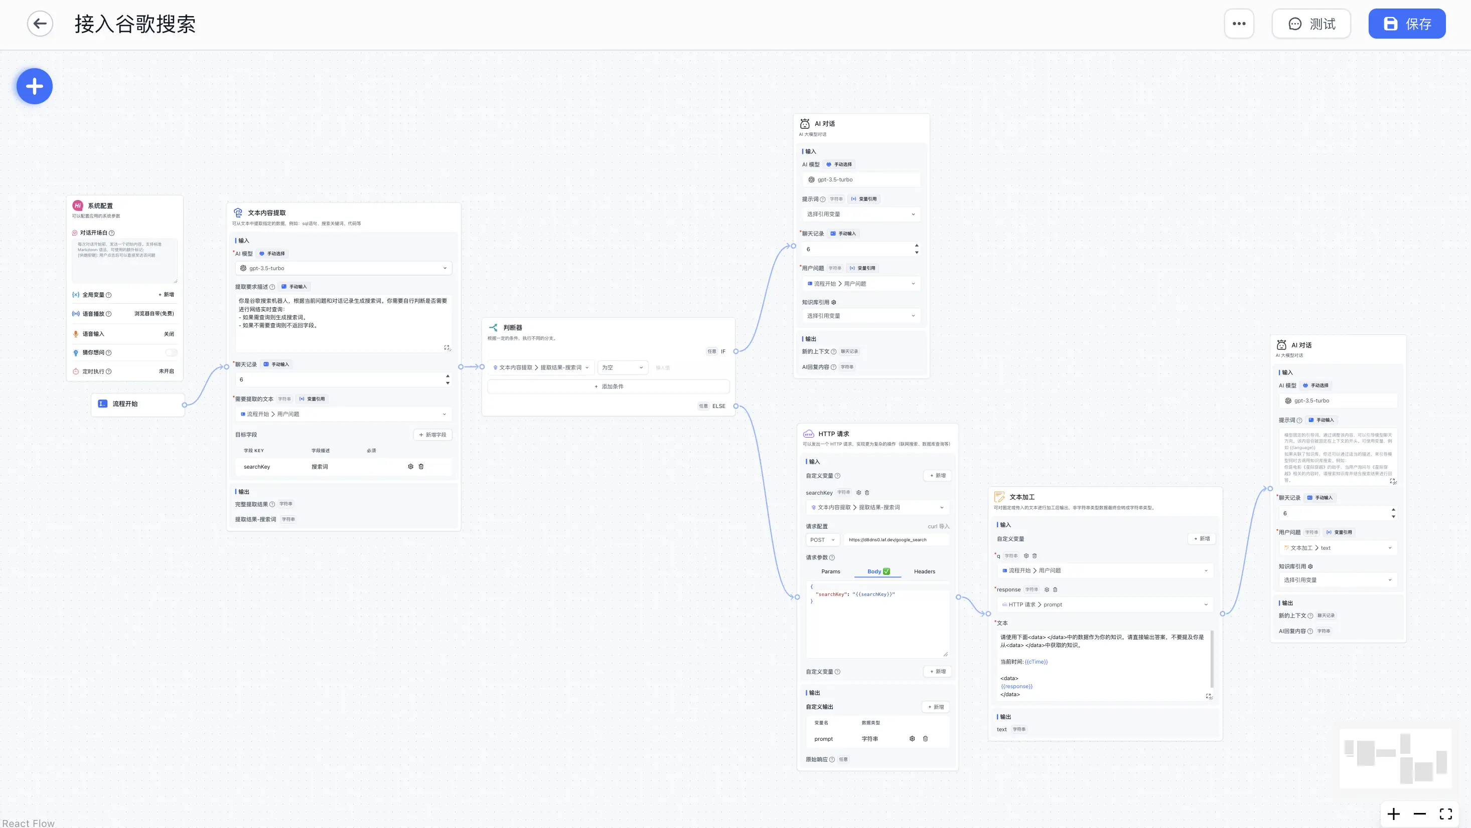Click the 测试 test button

(x=1310, y=24)
